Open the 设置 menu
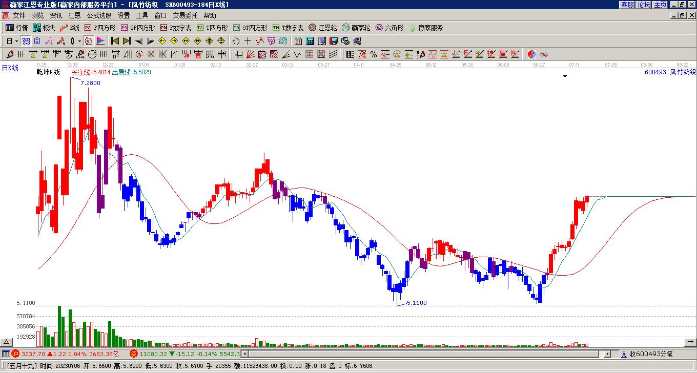697x373 pixels. click(124, 15)
